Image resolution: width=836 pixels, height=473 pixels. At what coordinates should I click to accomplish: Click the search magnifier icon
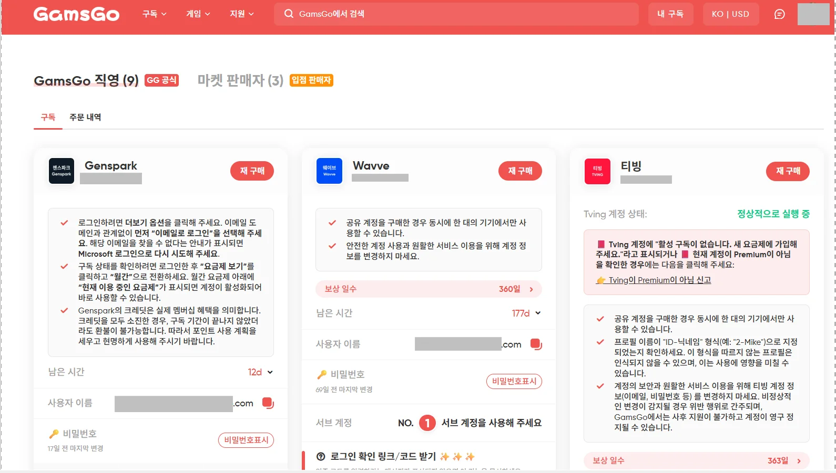[289, 14]
